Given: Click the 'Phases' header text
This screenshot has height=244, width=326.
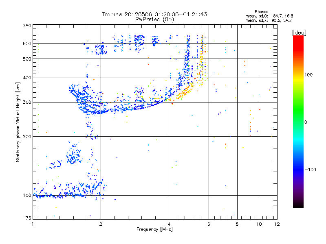Looking at the screenshot, I should [261, 12].
